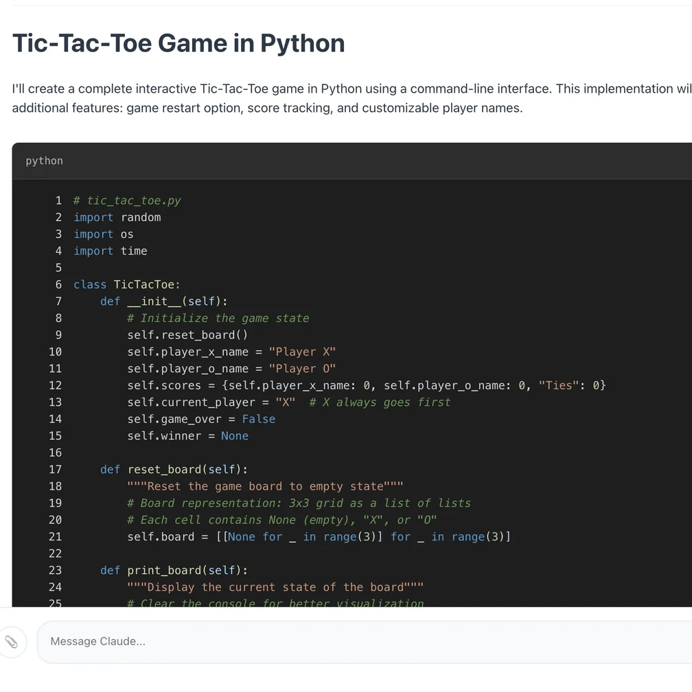Click the python language label on code block
Screen dimensions: 692x692
pos(44,161)
